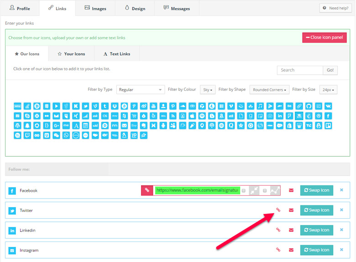Add the ask icon from the icon grid
This screenshot has width=356, height=262.
click(x=95, y=116)
